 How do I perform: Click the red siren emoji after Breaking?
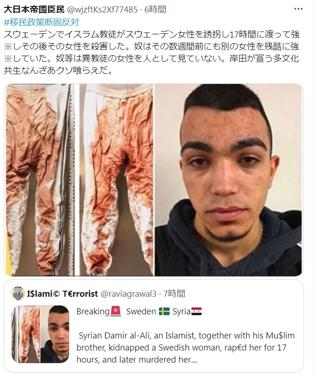pyautogui.click(x=115, y=312)
